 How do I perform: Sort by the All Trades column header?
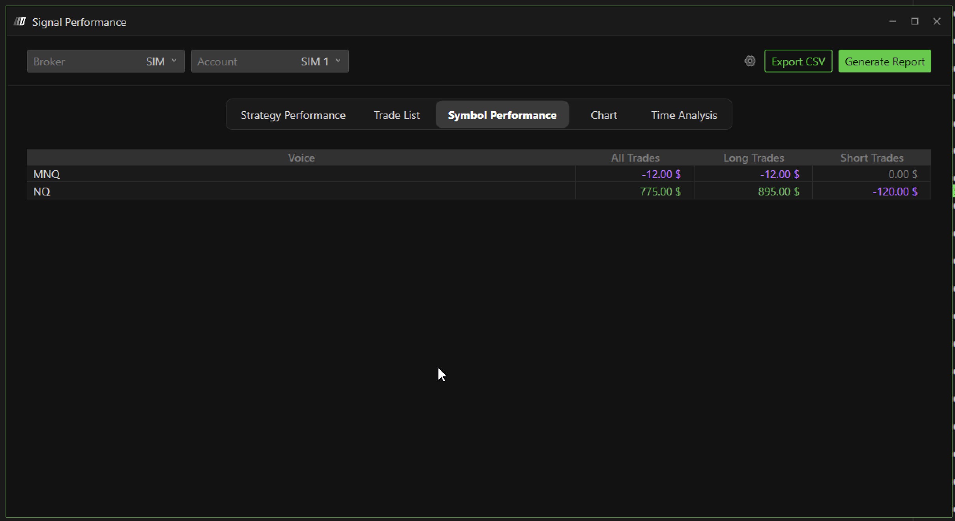point(635,158)
